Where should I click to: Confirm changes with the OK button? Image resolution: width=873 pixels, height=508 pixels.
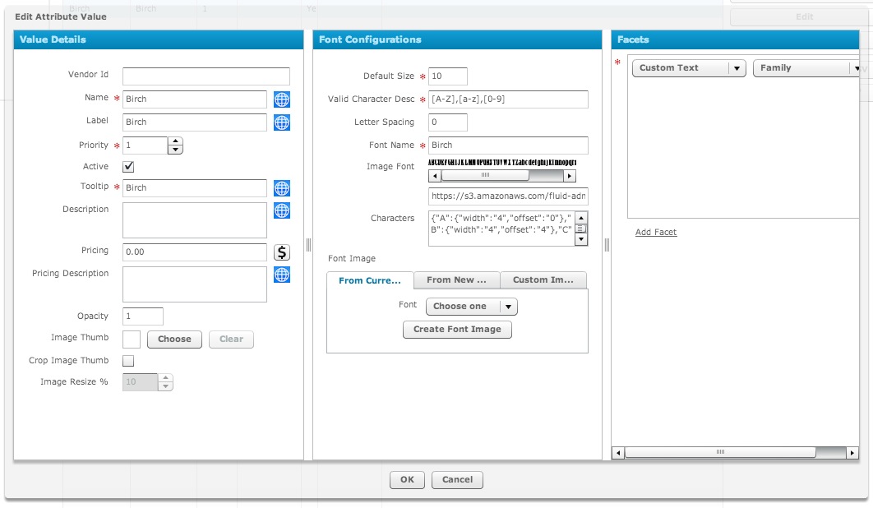[x=407, y=480]
